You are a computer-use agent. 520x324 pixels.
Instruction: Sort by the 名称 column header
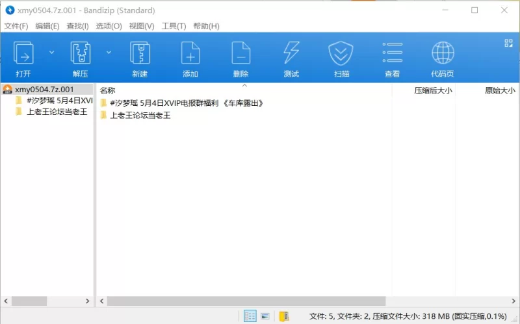coord(108,90)
